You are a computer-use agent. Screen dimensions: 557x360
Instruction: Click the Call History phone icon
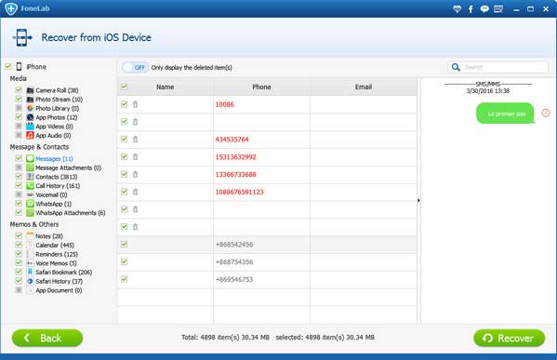point(30,185)
